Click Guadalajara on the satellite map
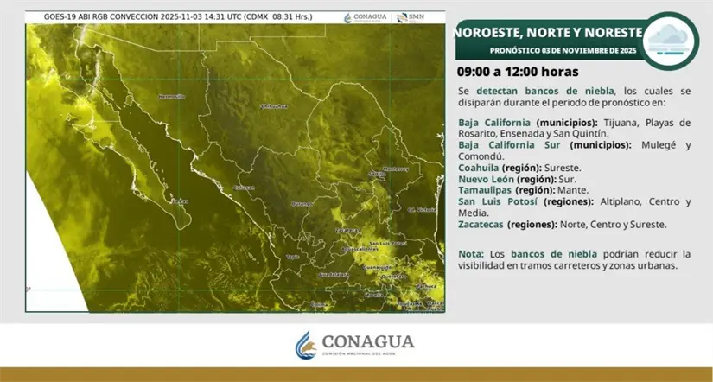 coord(334,275)
